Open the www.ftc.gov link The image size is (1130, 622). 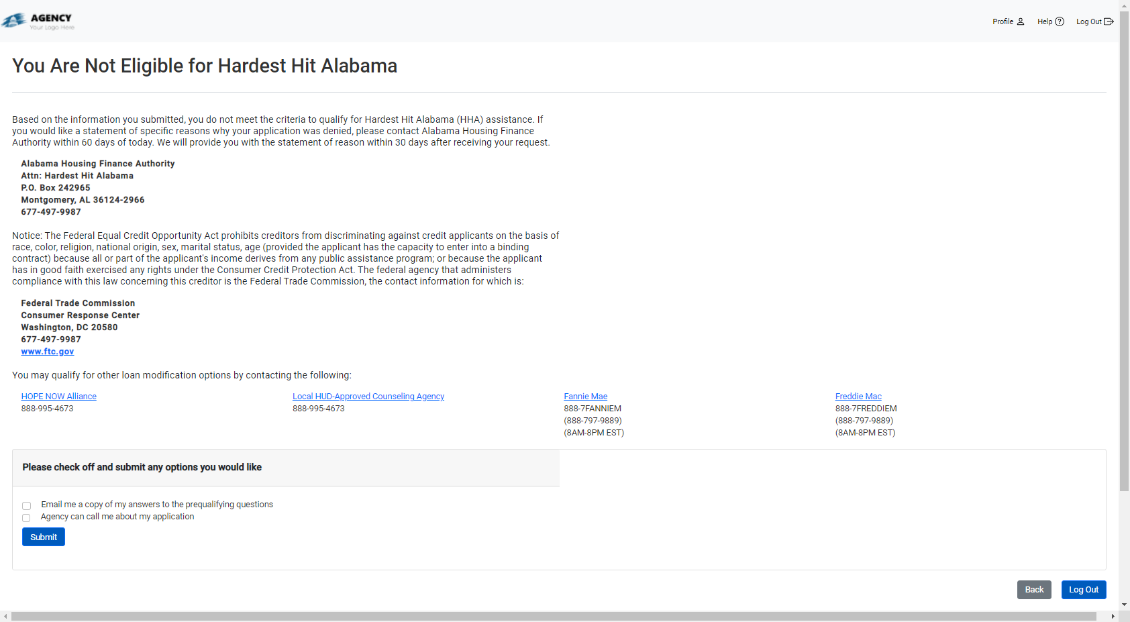[x=47, y=351]
